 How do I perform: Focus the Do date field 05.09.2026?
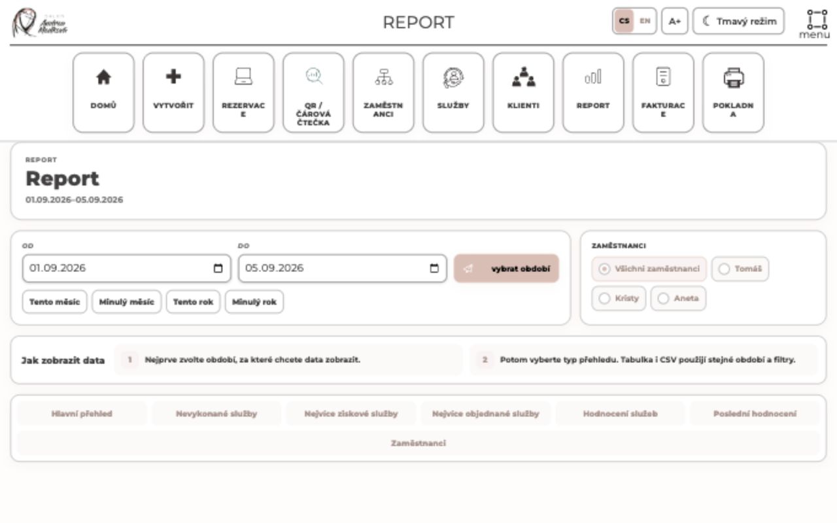point(342,269)
